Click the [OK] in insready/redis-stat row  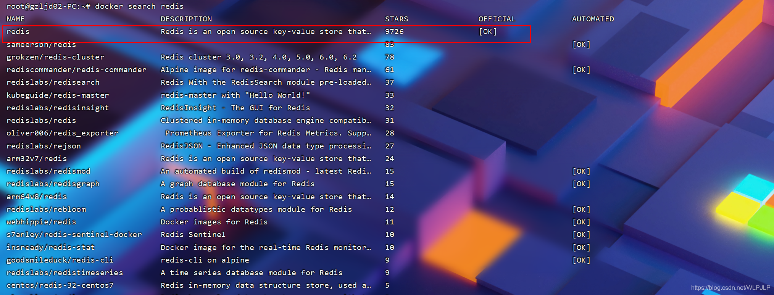[x=581, y=248]
